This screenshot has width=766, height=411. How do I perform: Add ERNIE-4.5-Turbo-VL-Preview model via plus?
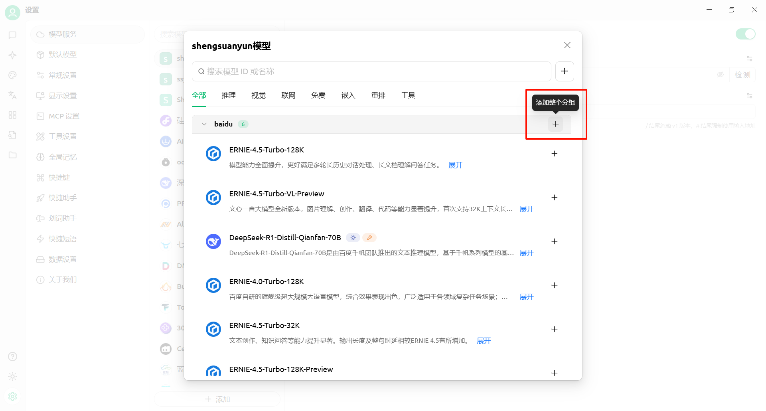tap(554, 198)
